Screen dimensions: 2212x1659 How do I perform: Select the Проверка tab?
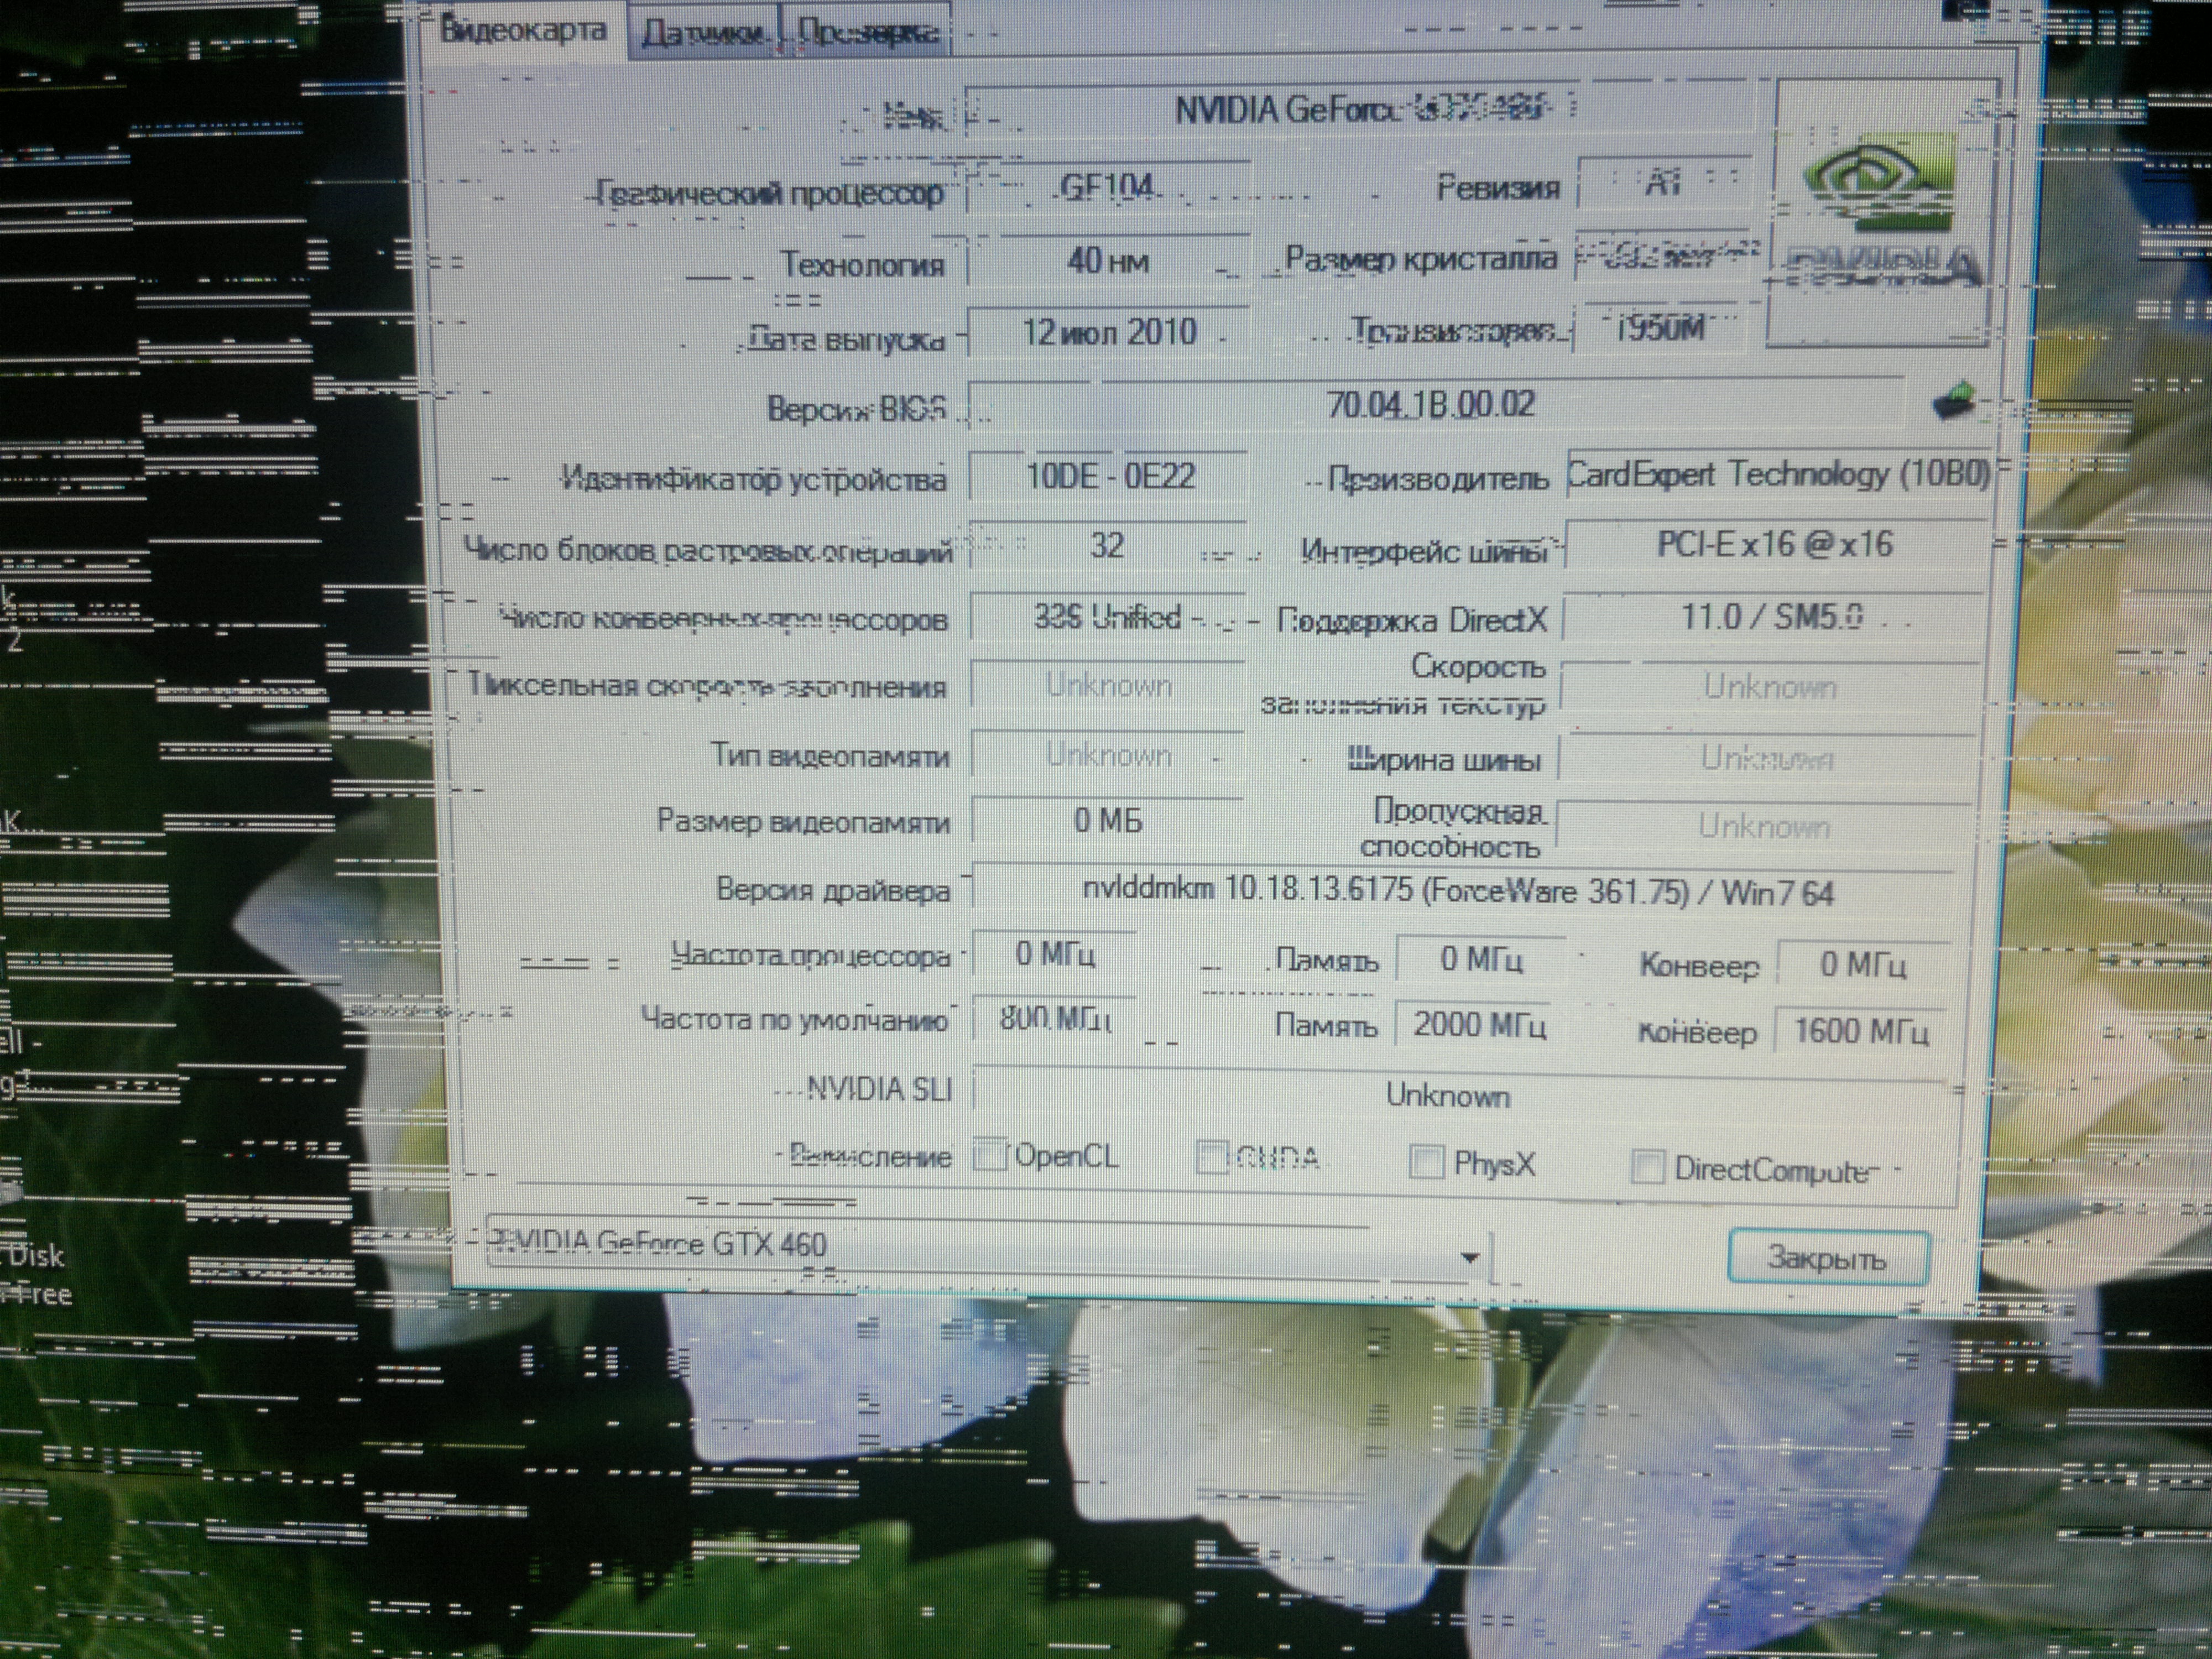click(868, 35)
